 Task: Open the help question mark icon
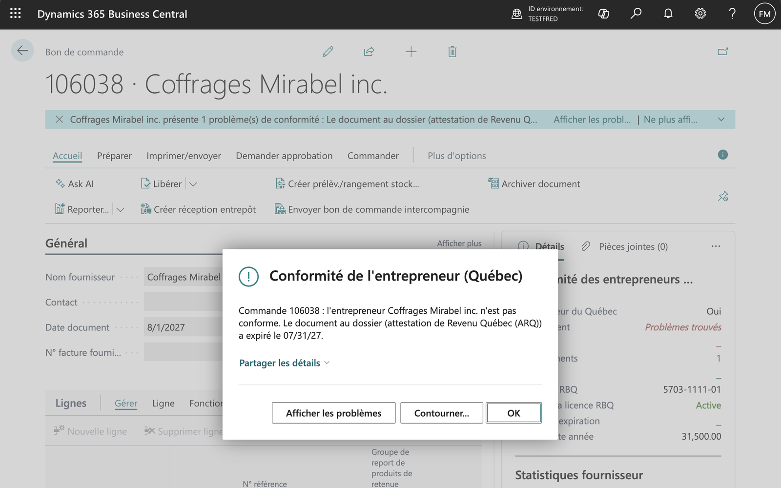pyautogui.click(x=732, y=14)
